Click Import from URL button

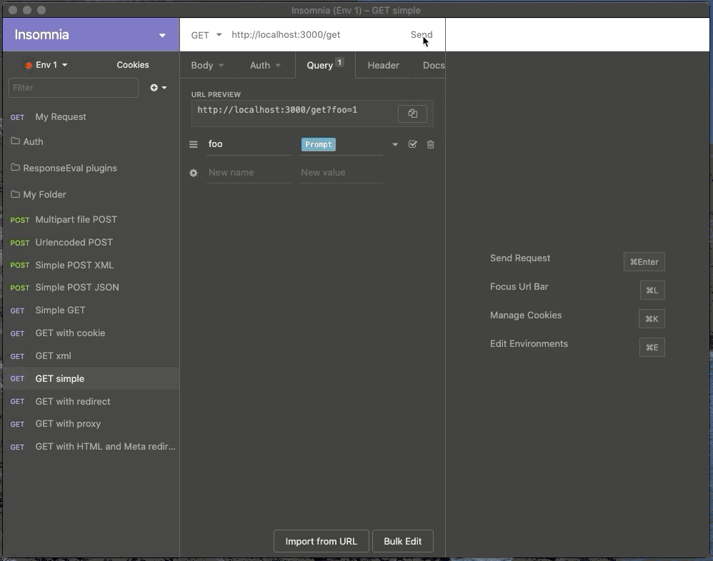pos(321,541)
